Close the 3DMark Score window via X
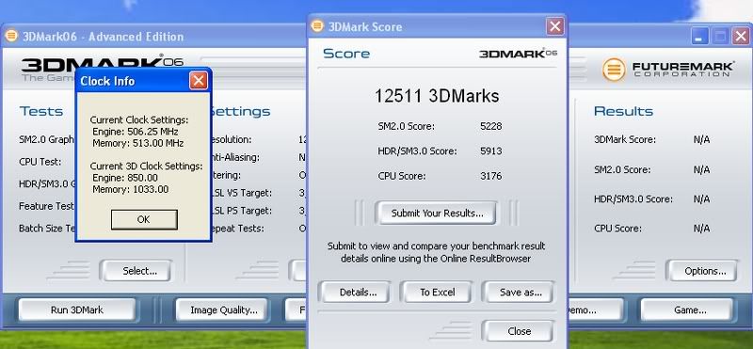 click(x=554, y=26)
